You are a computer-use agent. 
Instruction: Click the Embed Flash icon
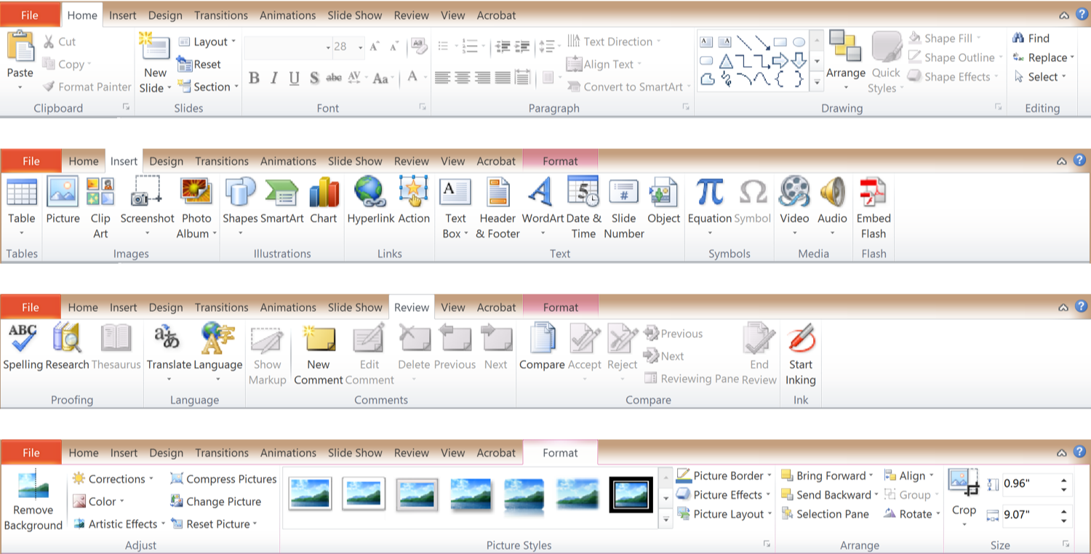click(x=873, y=193)
